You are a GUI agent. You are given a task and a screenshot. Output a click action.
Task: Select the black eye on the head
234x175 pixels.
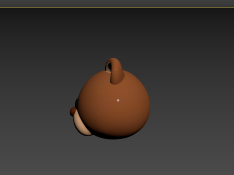[77, 103]
